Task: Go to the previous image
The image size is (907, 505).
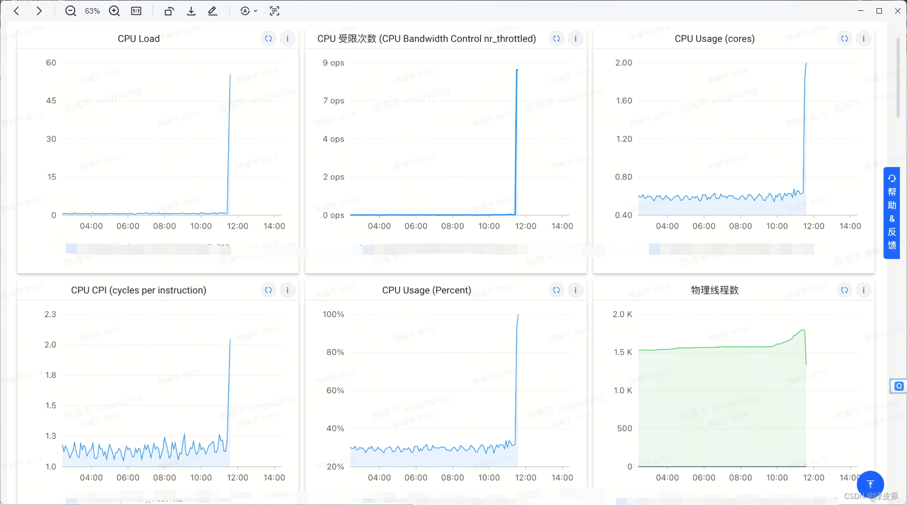Action: 16,11
